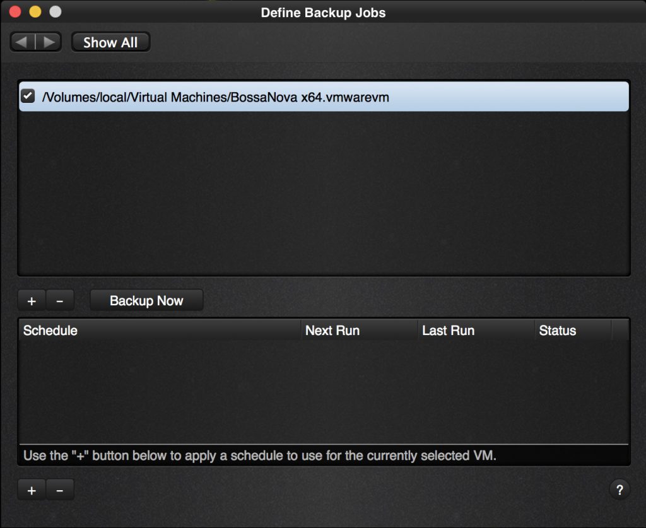Click the Define Backup Jobs title bar

[x=323, y=12]
